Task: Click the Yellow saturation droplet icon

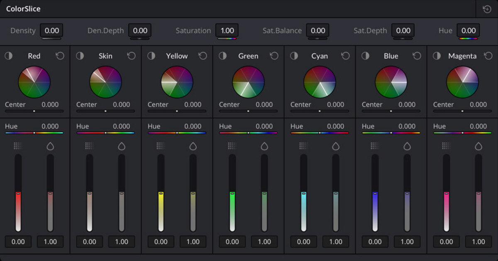Action: [x=193, y=146]
